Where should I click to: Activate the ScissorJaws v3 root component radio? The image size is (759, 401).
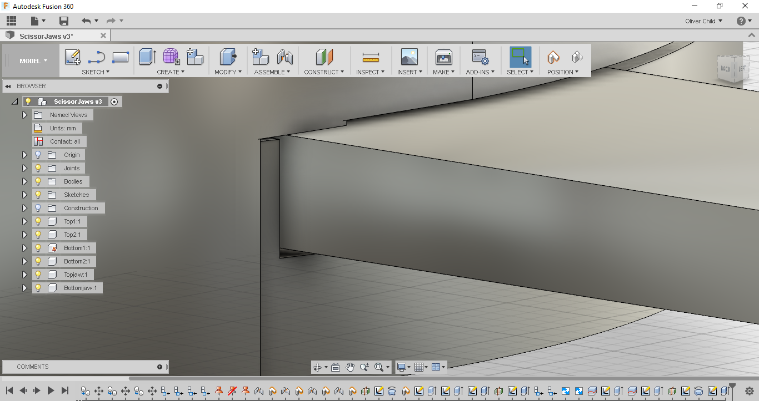click(114, 101)
